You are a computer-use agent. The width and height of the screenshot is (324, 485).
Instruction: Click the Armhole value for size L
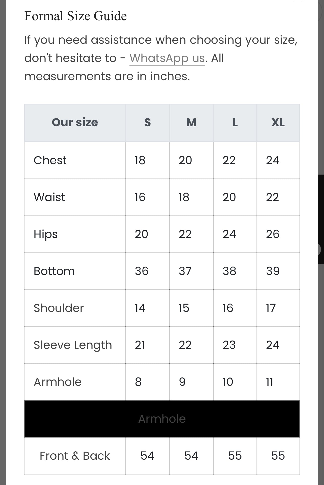228,382
